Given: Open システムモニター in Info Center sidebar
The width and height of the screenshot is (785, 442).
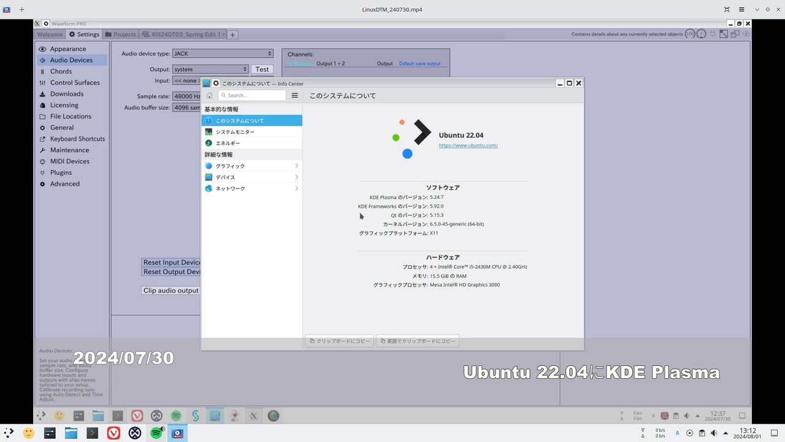Looking at the screenshot, I should tap(234, 131).
